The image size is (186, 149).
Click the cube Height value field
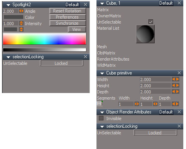click(x=155, y=86)
